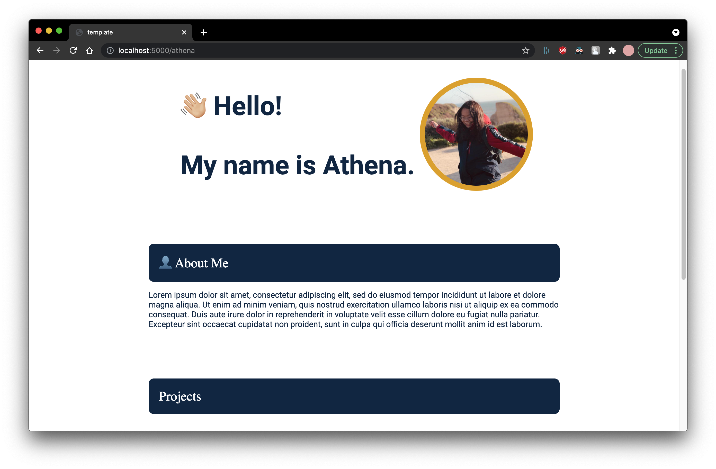Close the template tab

184,32
